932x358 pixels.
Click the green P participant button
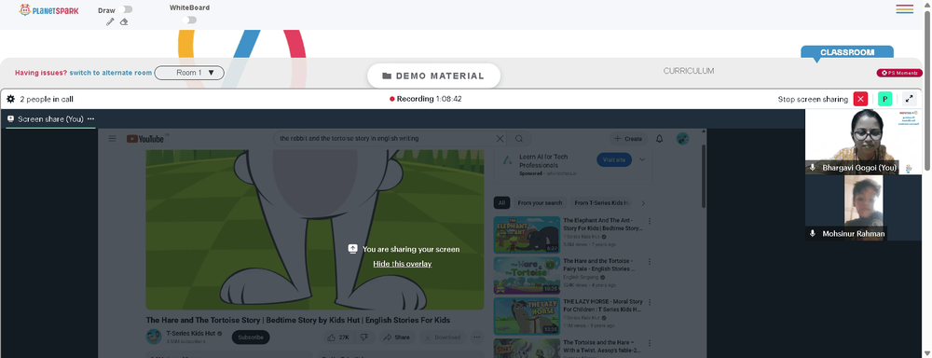[885, 100]
